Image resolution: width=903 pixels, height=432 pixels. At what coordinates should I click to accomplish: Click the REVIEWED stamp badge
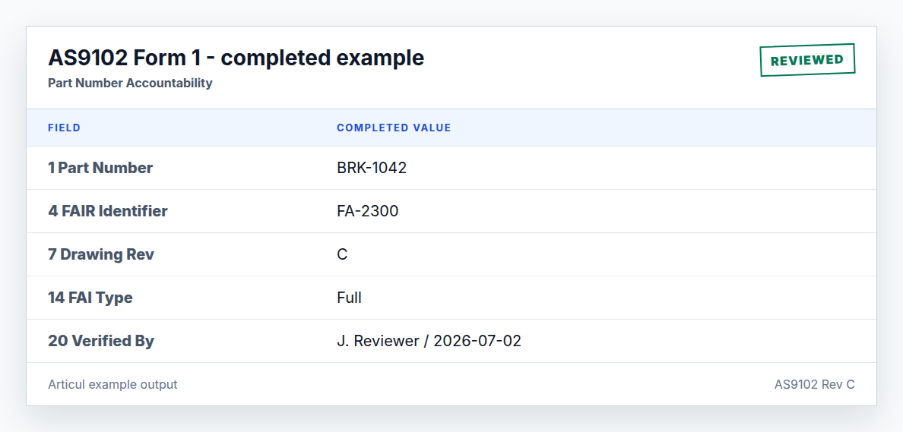pyautogui.click(x=807, y=60)
